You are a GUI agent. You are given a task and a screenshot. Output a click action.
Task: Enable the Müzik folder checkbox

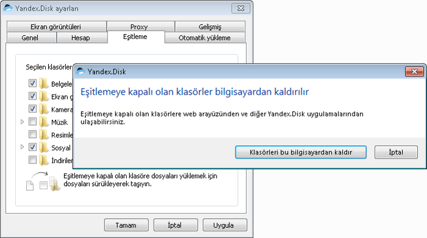(32, 121)
